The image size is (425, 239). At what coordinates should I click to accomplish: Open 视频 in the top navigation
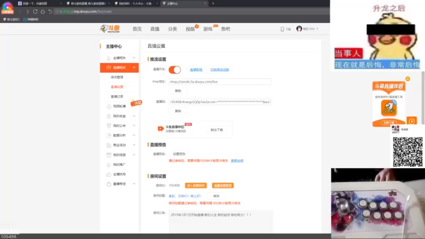190,29
